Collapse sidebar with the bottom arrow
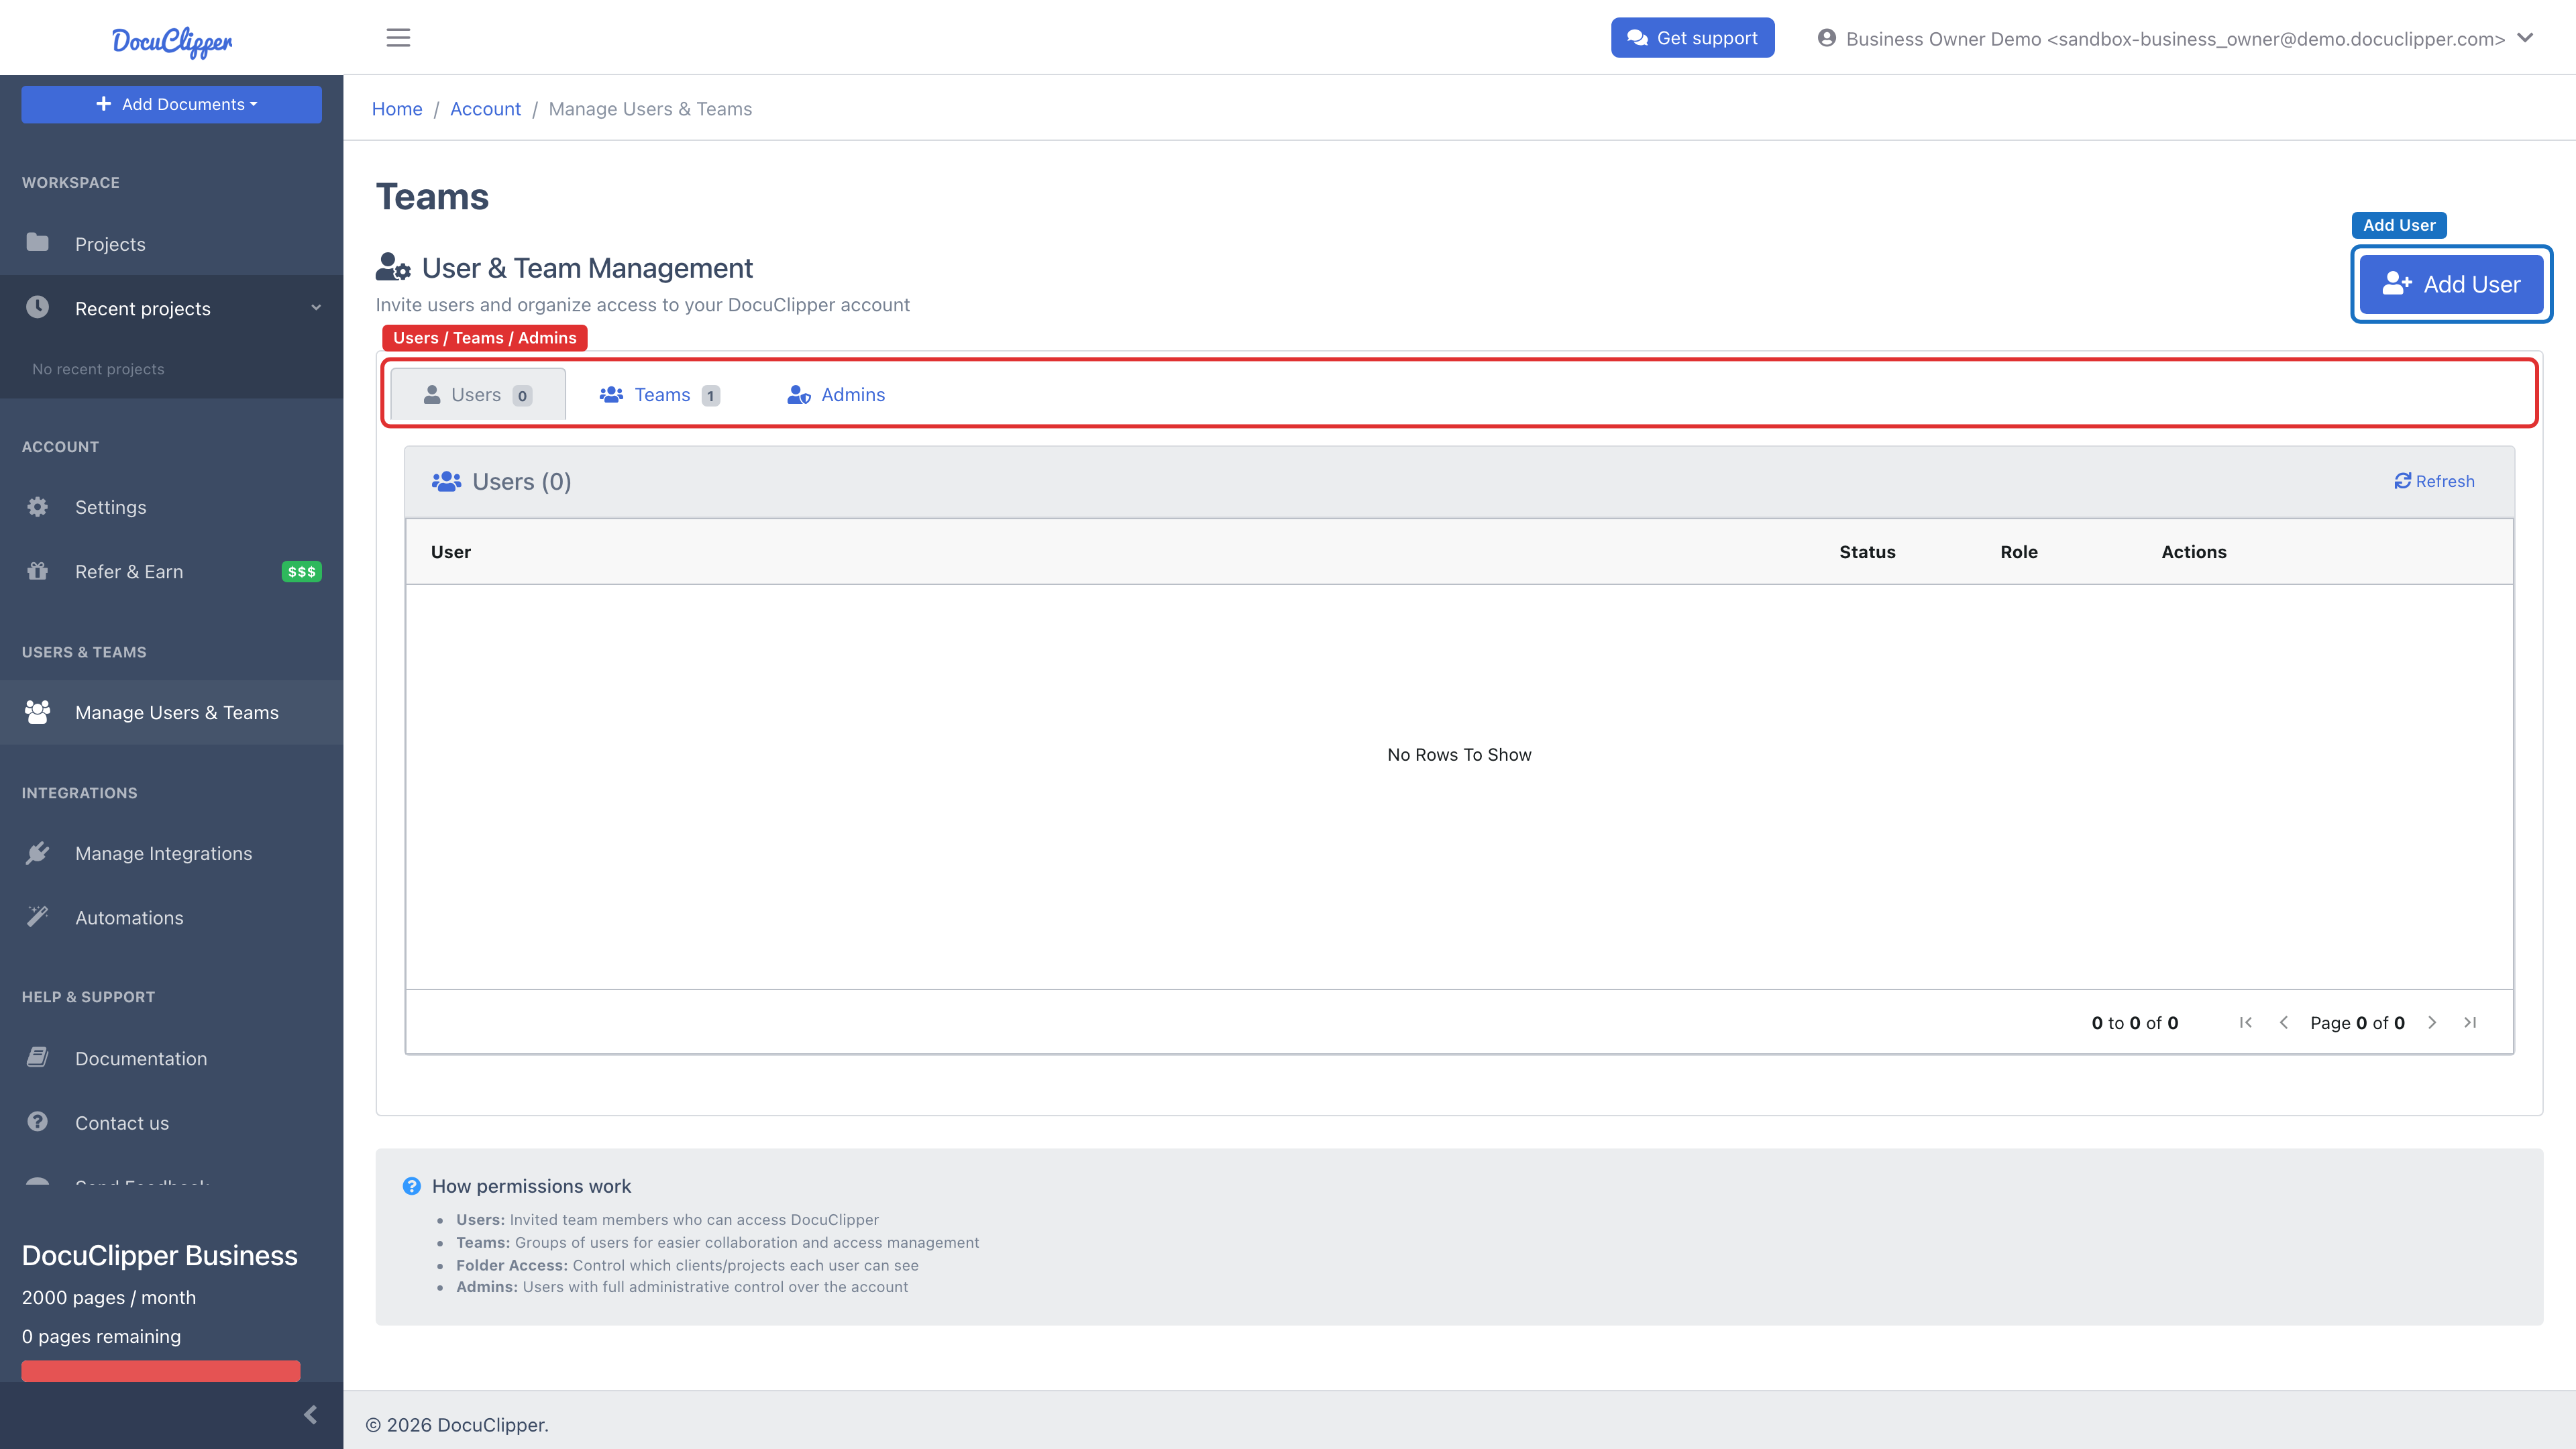Screen dimensions: 2576x1449 [x=310, y=1415]
